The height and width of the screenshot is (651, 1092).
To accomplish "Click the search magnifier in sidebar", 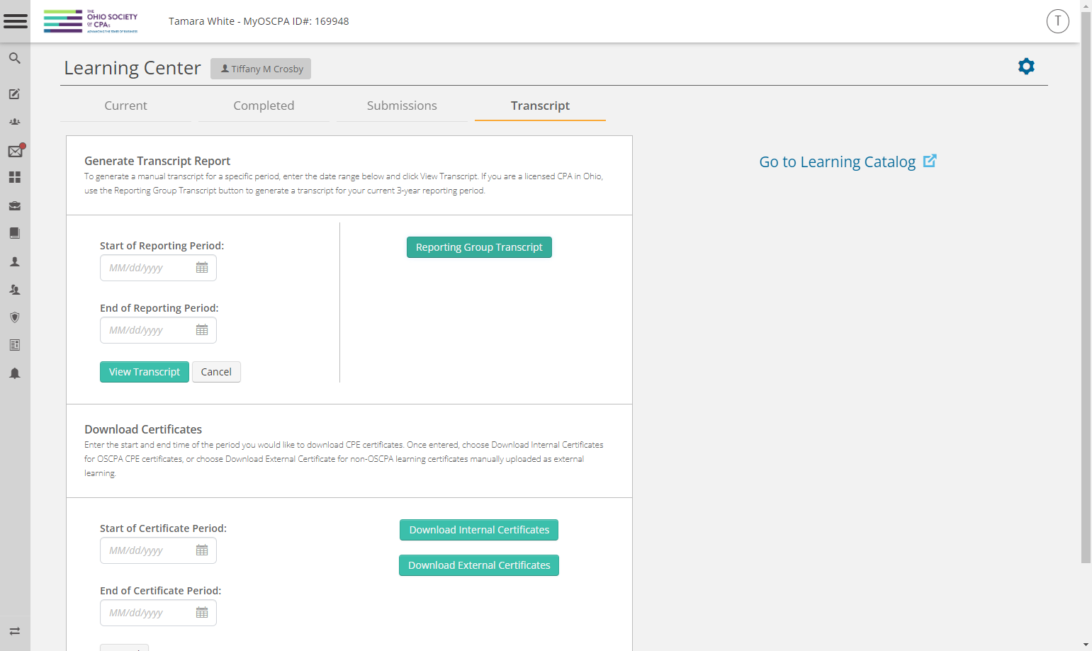I will (x=14, y=58).
